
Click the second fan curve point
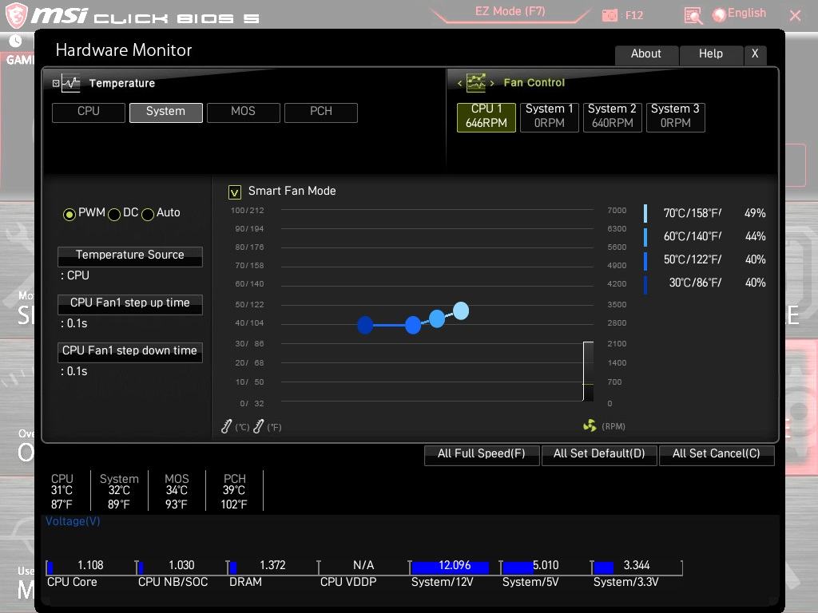[413, 325]
